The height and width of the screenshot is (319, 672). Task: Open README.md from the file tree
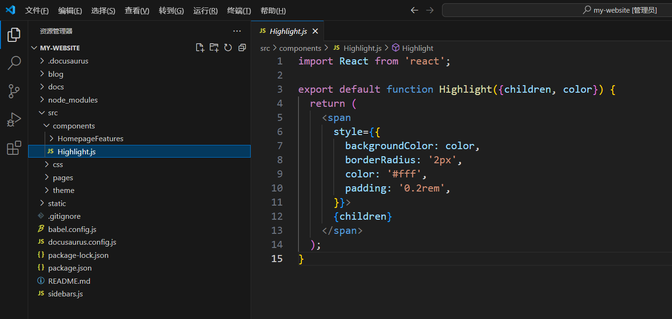click(x=139, y=281)
